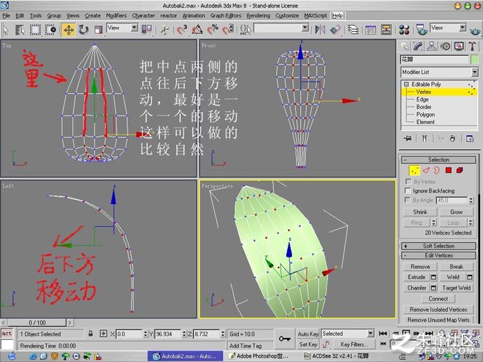Select Edge sub-object selection icon

(x=426, y=170)
